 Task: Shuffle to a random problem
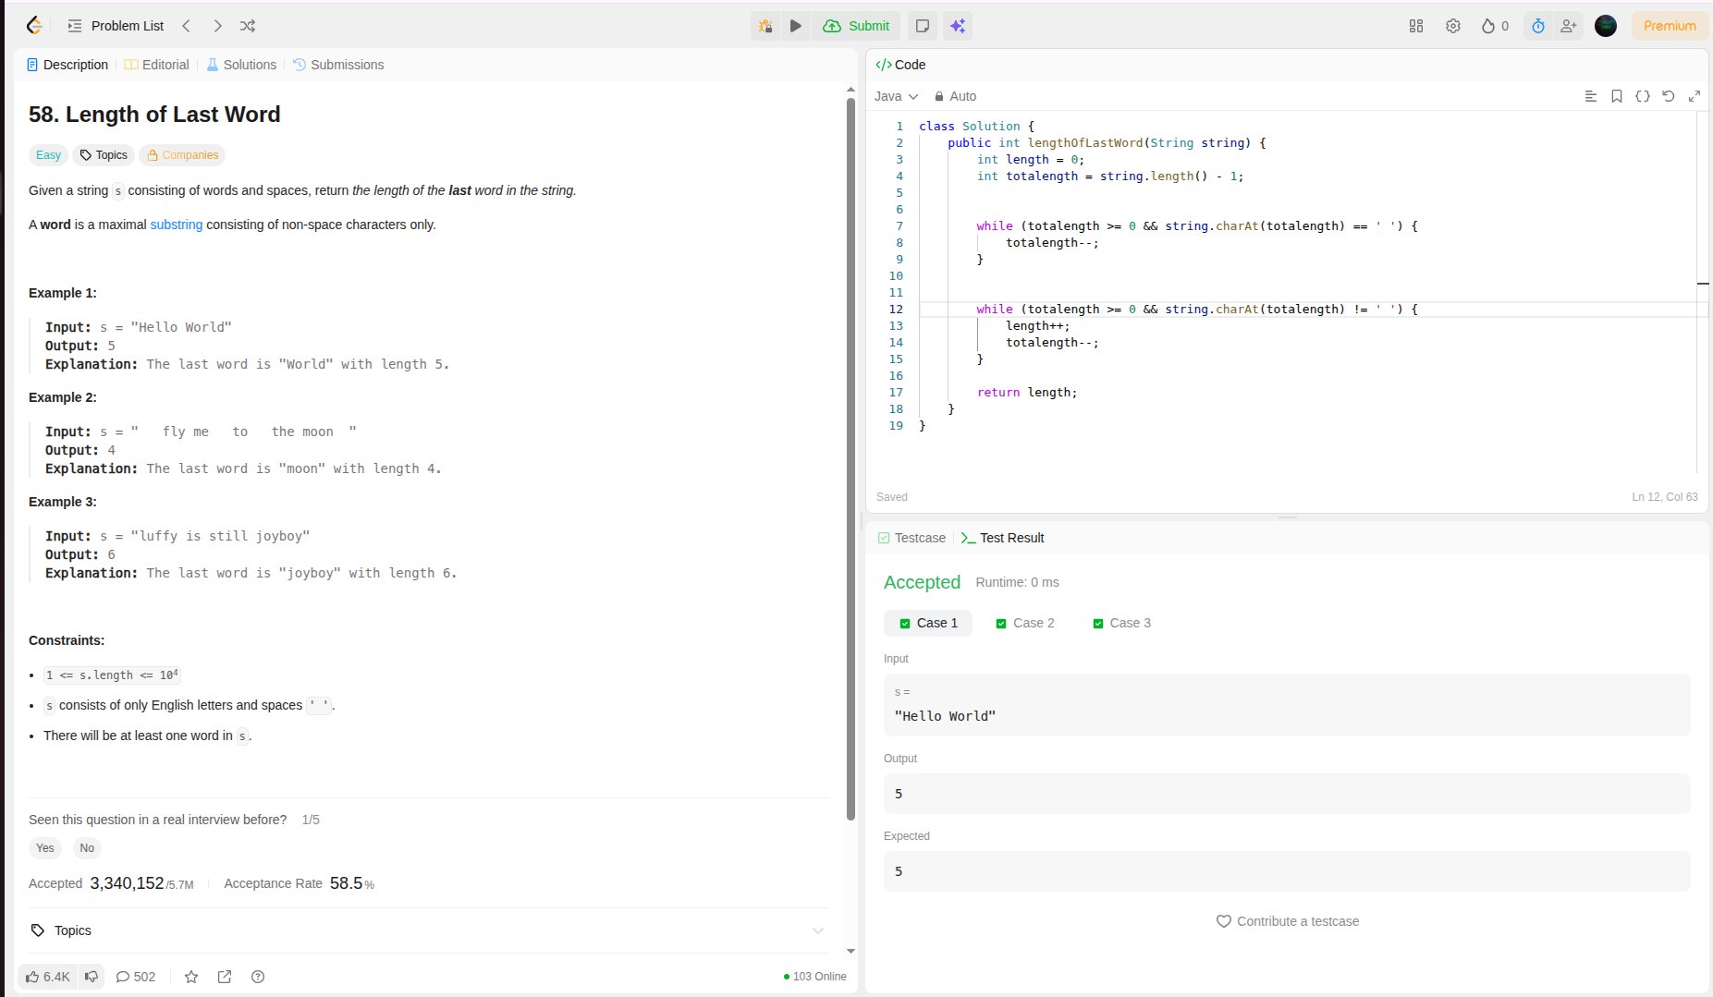tap(248, 26)
